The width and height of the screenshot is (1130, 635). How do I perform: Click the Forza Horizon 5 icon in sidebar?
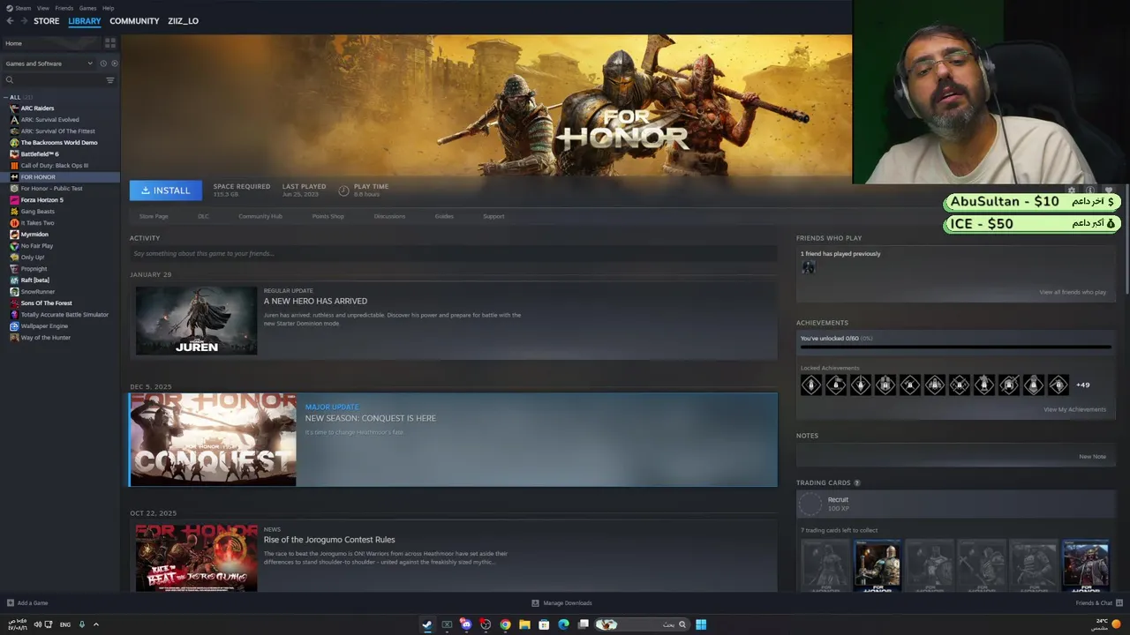[x=14, y=200]
